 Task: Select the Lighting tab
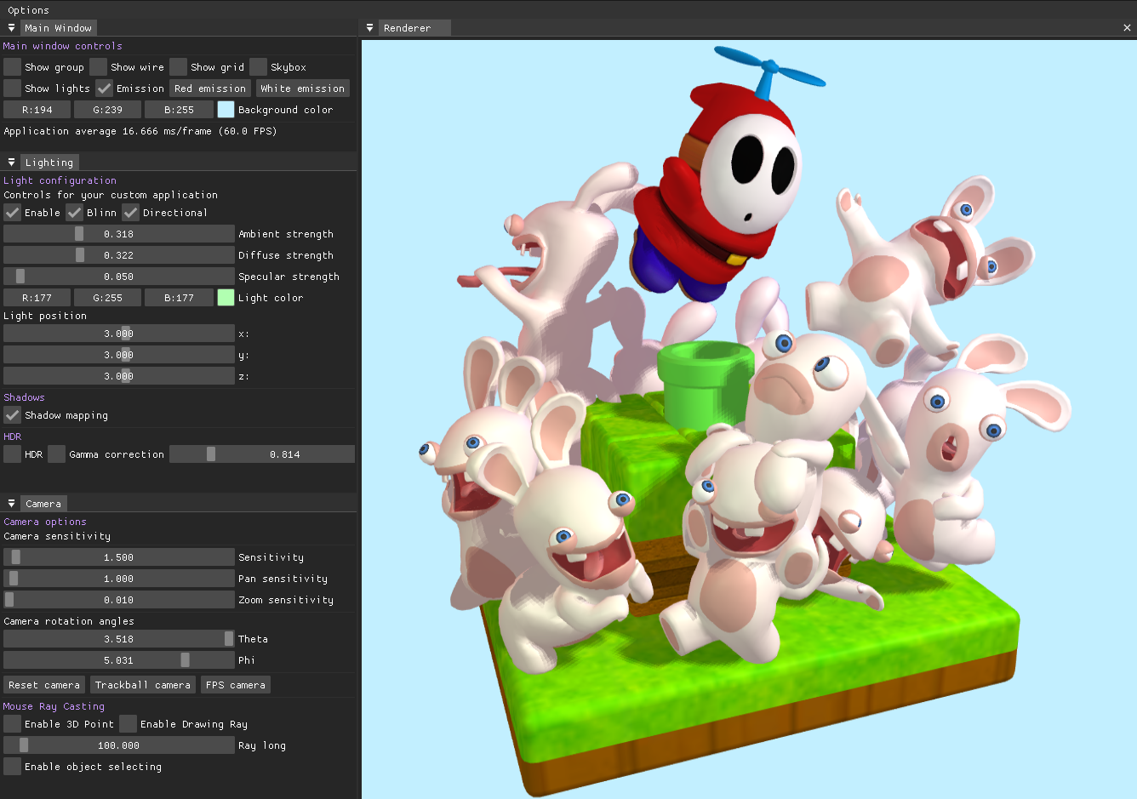49,163
